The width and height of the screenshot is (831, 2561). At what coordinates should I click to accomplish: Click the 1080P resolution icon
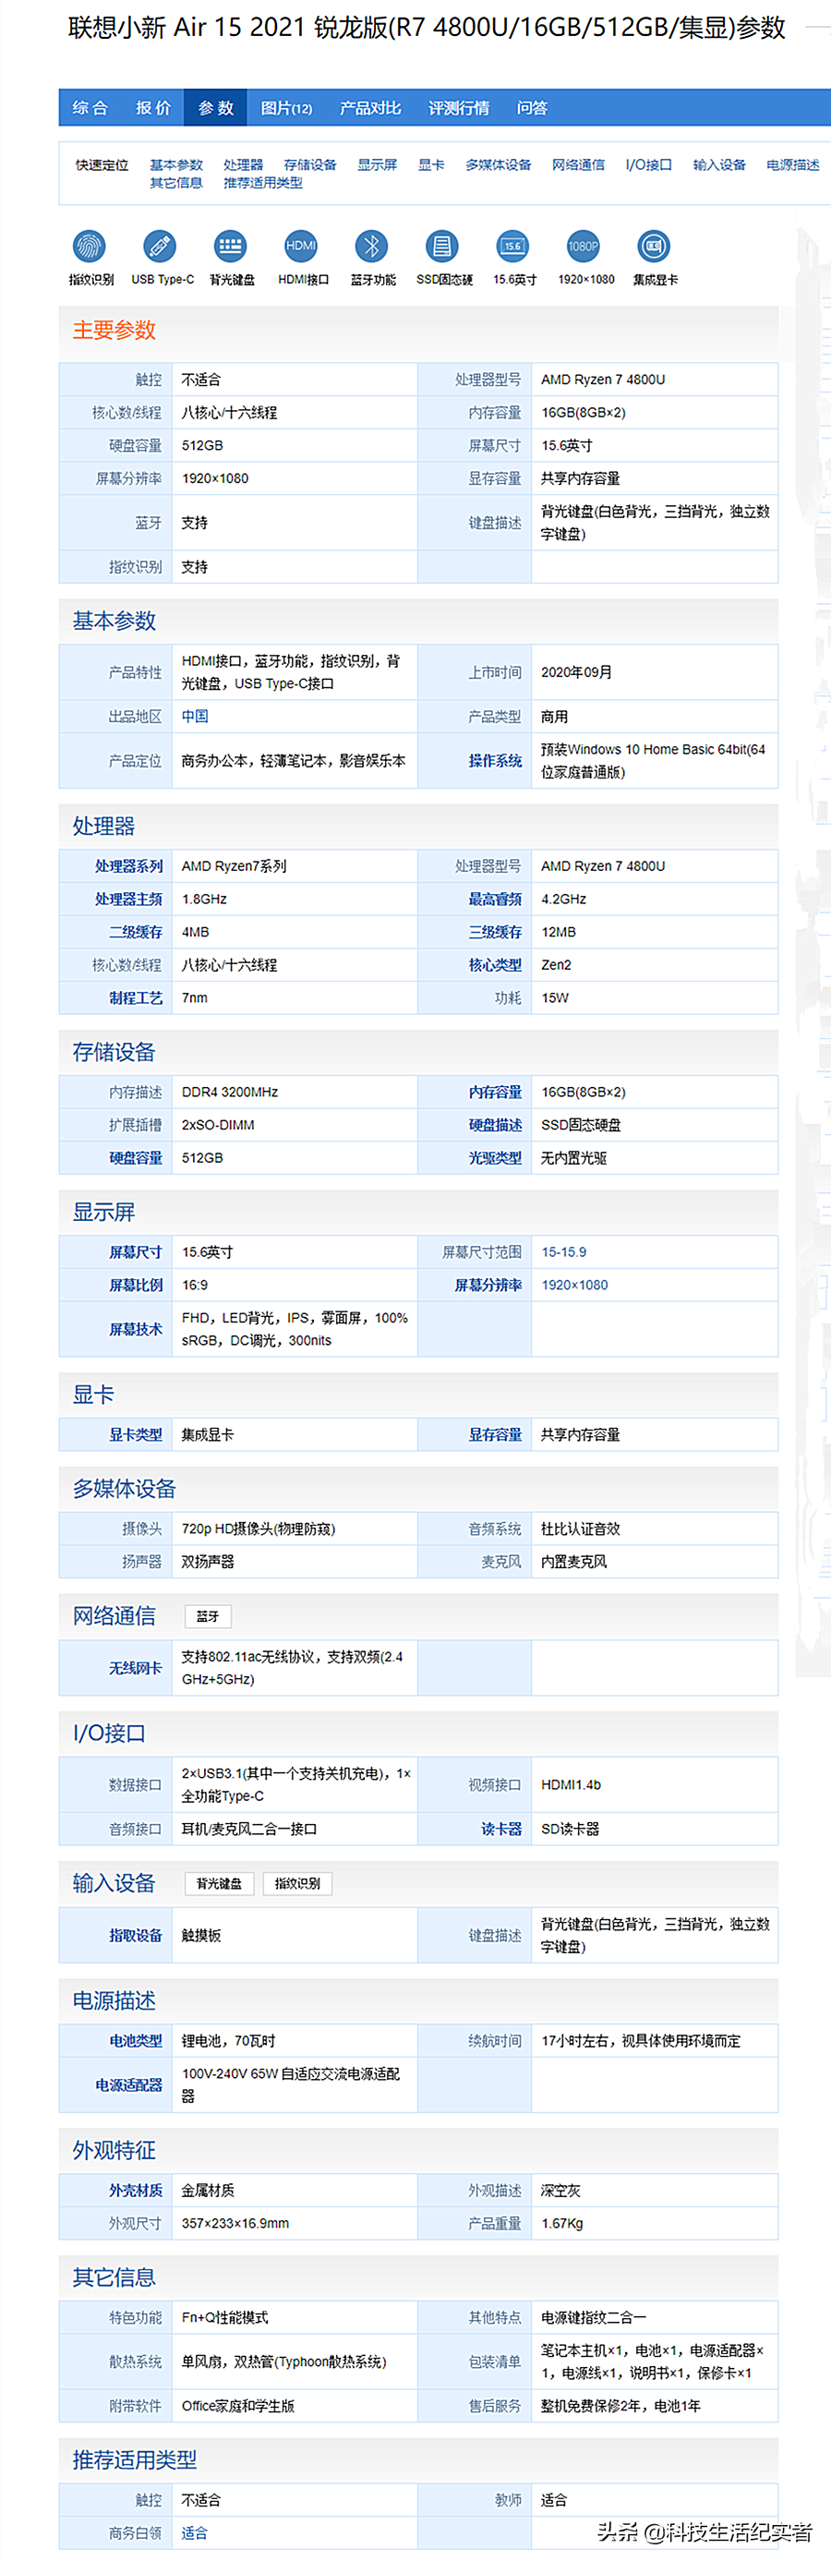584,246
